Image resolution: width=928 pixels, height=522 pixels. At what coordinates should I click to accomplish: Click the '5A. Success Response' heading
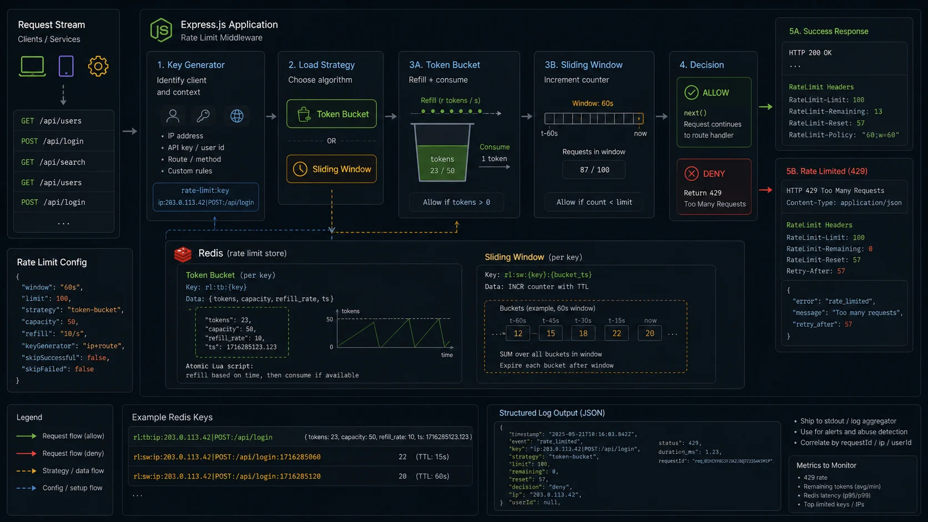(x=829, y=31)
